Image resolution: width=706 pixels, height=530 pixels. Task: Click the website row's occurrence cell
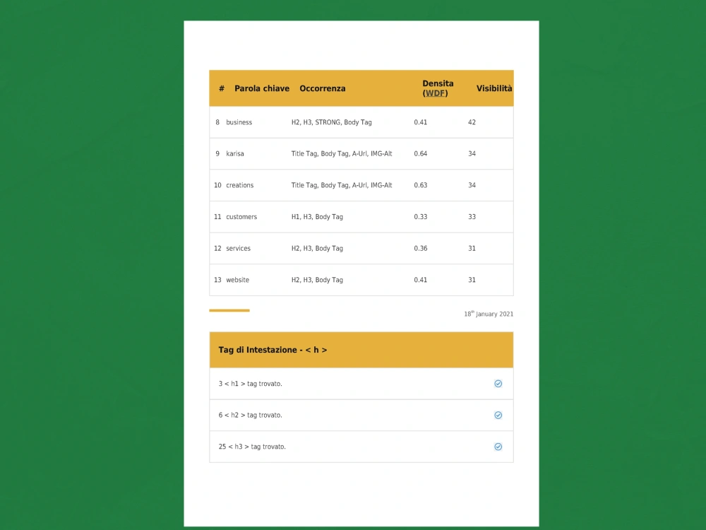317,280
